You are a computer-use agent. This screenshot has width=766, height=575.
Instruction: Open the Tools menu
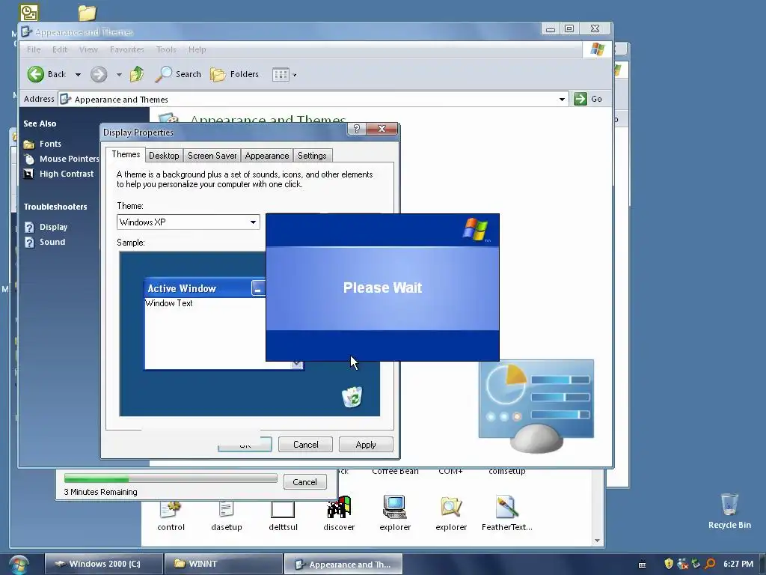click(166, 49)
